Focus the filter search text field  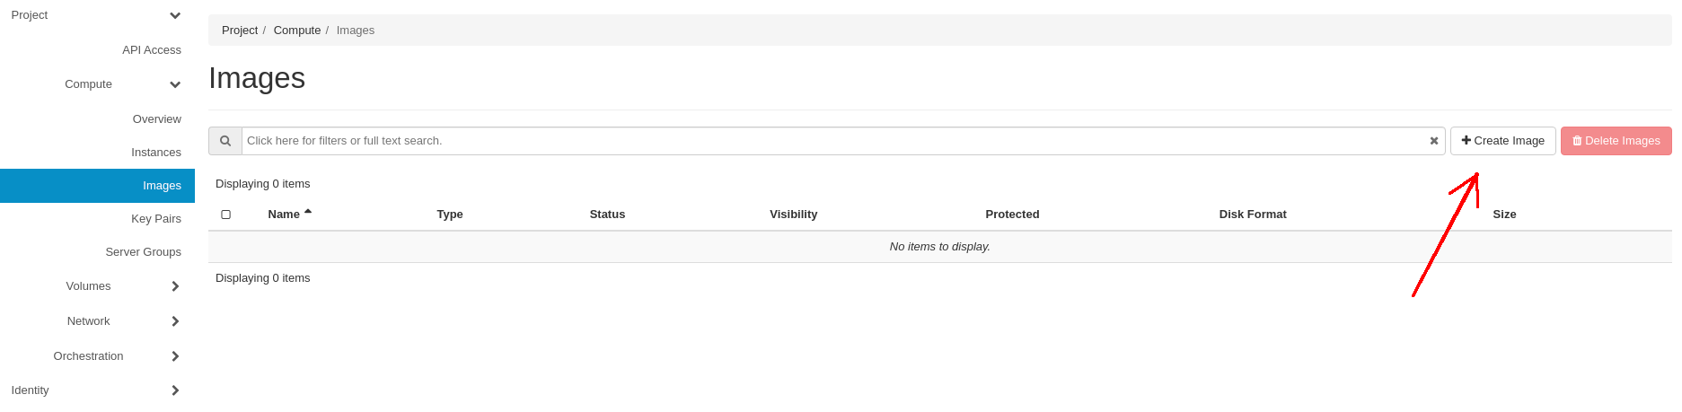tap(835, 141)
